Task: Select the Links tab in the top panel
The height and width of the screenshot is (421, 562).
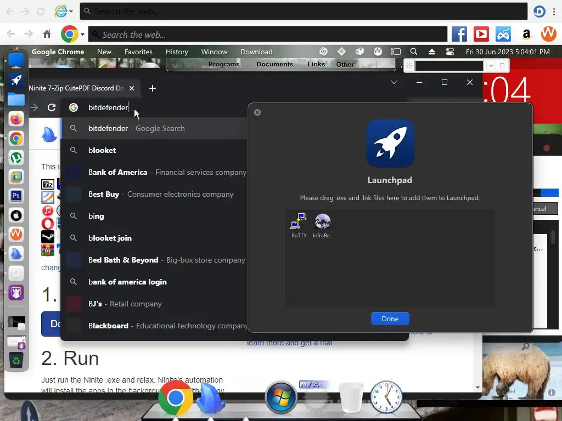Action: click(316, 64)
